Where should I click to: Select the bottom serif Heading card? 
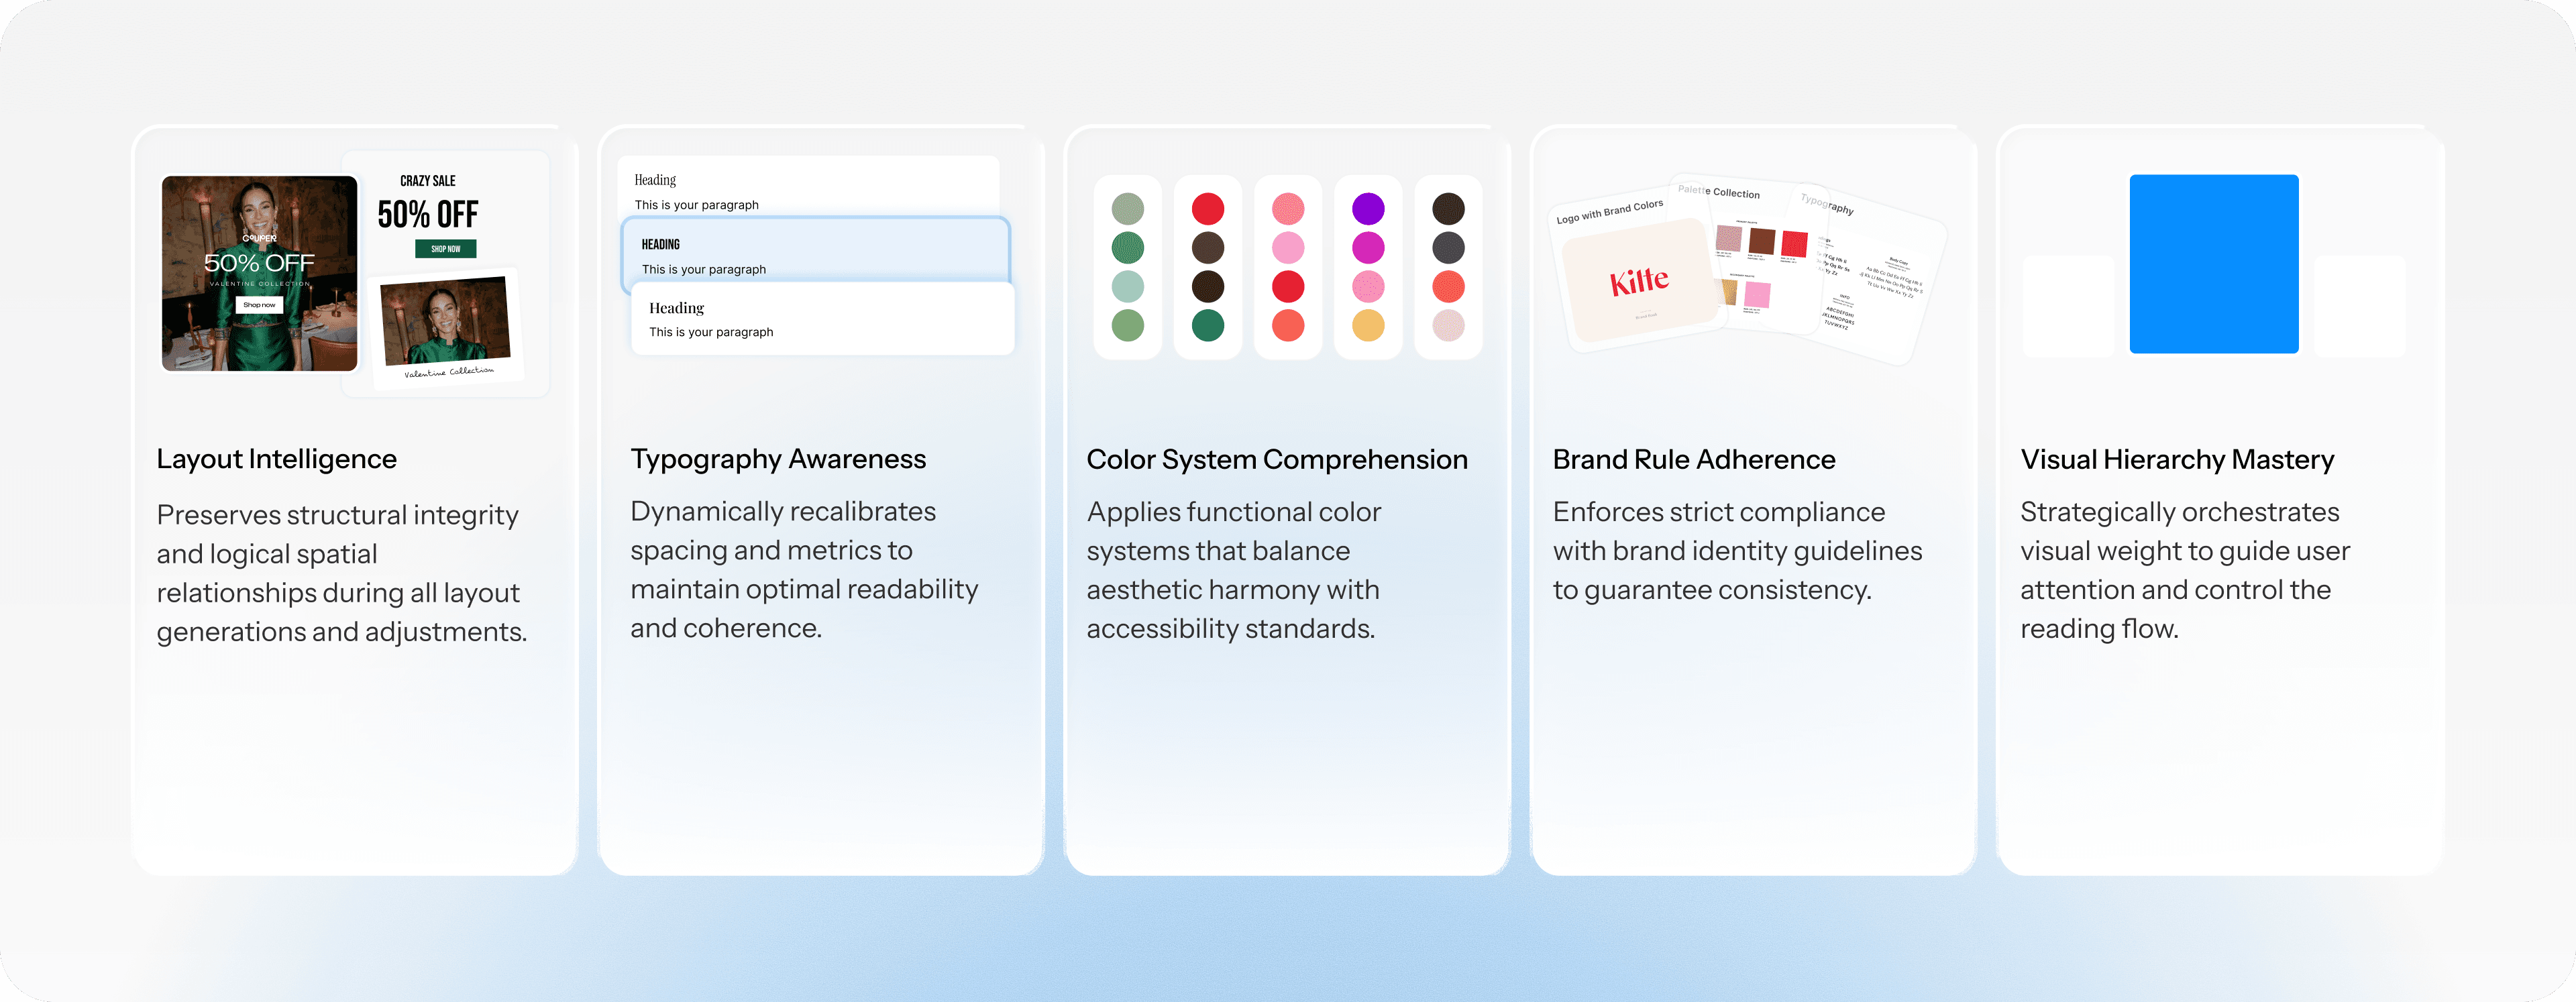click(x=823, y=318)
